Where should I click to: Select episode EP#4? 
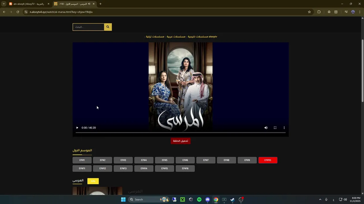click(x=144, y=160)
